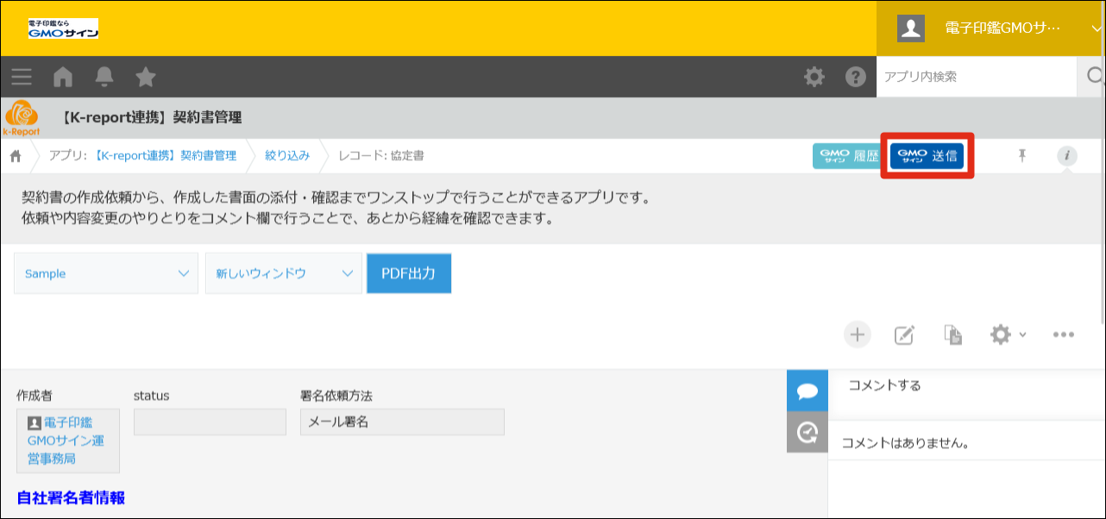This screenshot has width=1106, height=519.
Task: Select the 絞り込み breadcrumb item
Action: coord(286,156)
